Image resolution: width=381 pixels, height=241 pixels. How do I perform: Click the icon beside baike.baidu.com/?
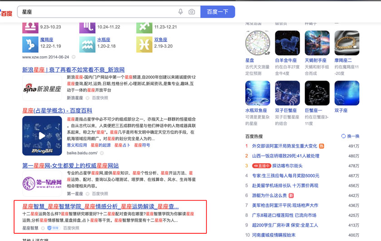coord(102,153)
